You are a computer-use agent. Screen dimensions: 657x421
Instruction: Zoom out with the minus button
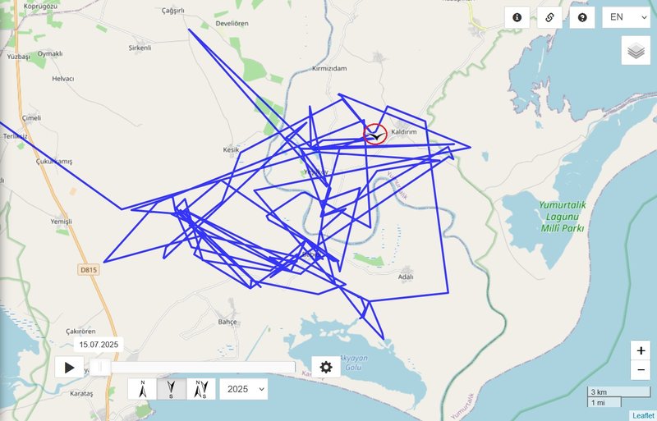[x=641, y=370]
